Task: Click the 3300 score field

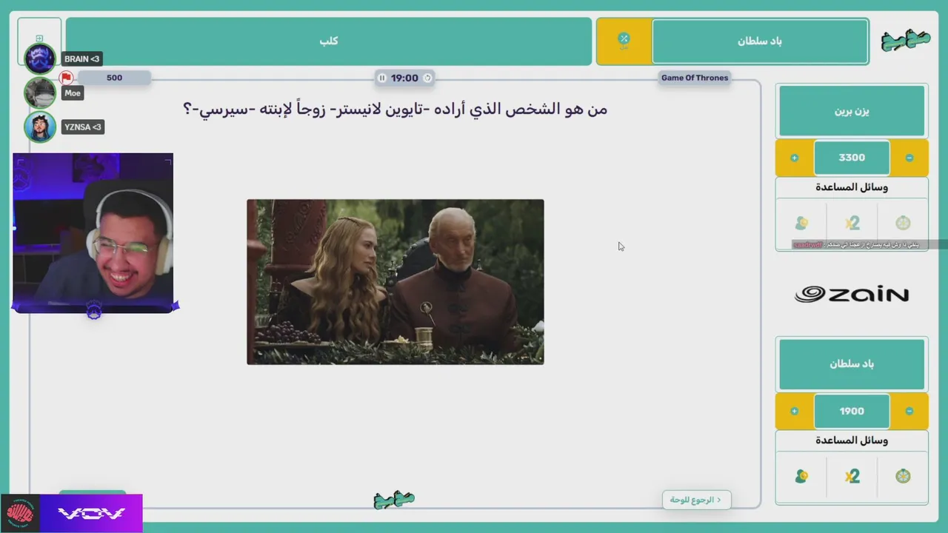Action: [852, 158]
